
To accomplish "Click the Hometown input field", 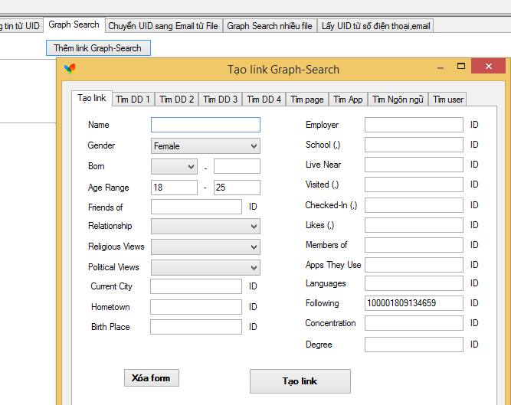I will point(196,307).
